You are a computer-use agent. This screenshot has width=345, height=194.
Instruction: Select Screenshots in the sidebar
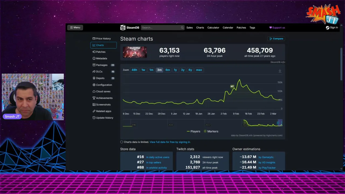tap(103, 105)
